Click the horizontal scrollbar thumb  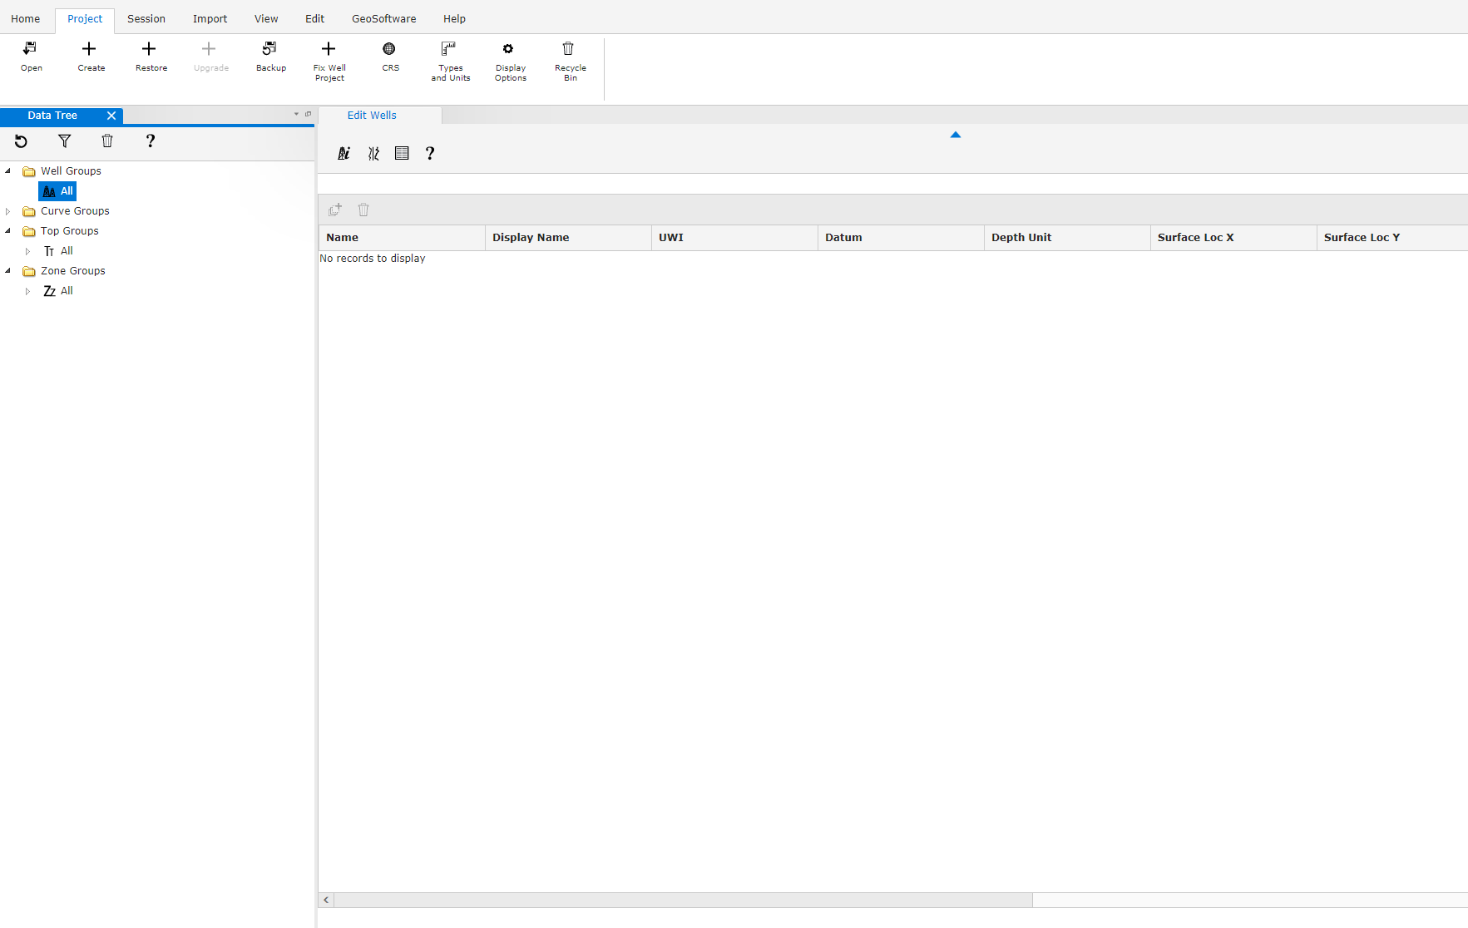[683, 900]
